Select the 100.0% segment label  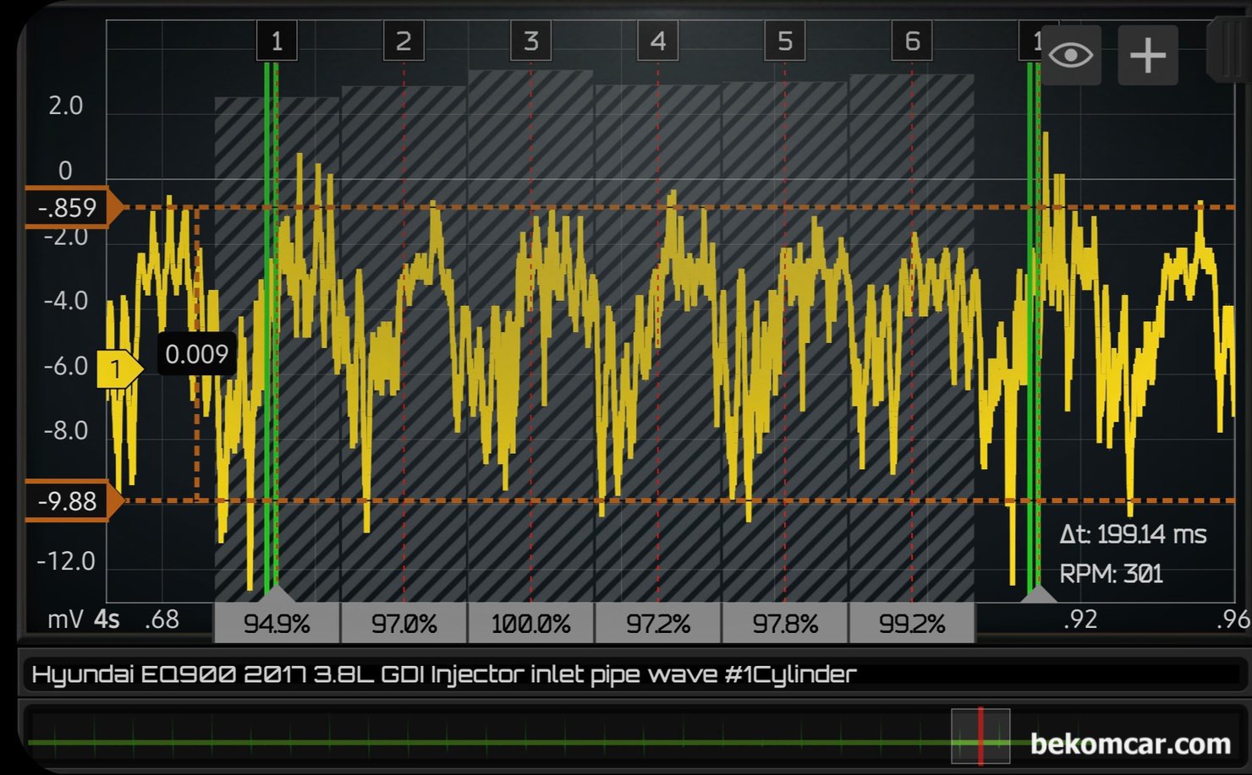532,624
